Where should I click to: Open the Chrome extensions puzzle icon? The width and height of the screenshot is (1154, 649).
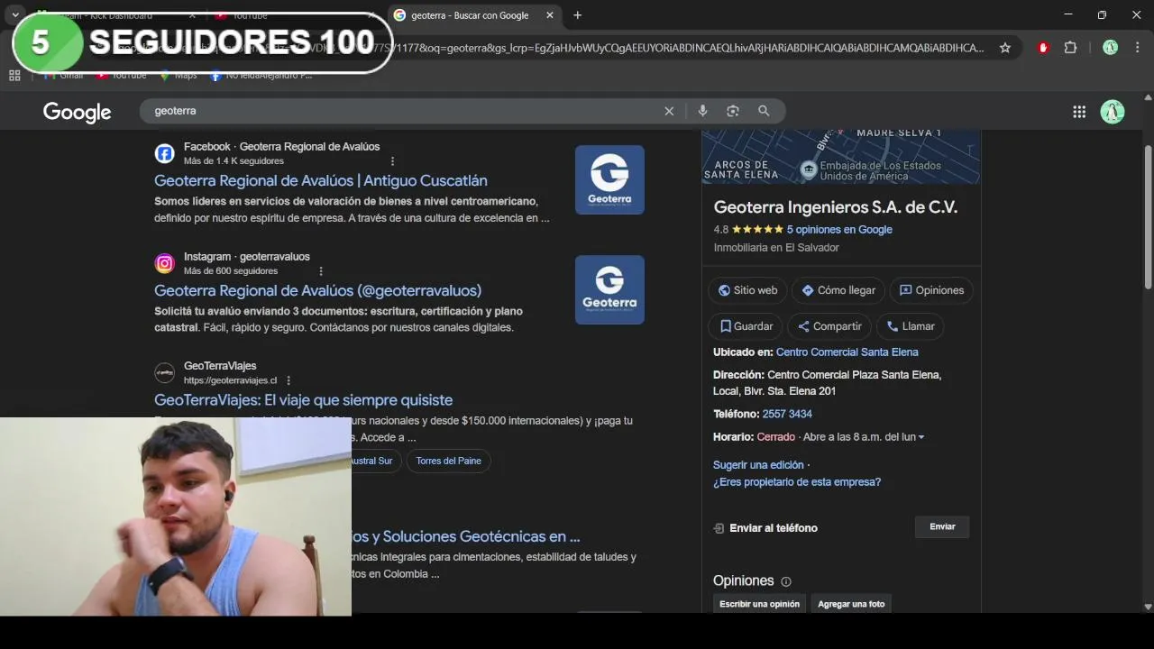click(1070, 48)
